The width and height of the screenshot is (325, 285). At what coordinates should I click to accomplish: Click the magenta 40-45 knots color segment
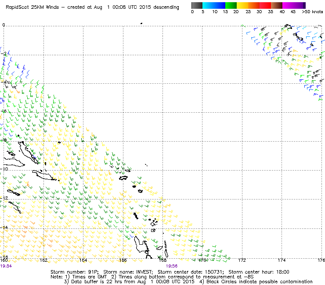point(288,5)
